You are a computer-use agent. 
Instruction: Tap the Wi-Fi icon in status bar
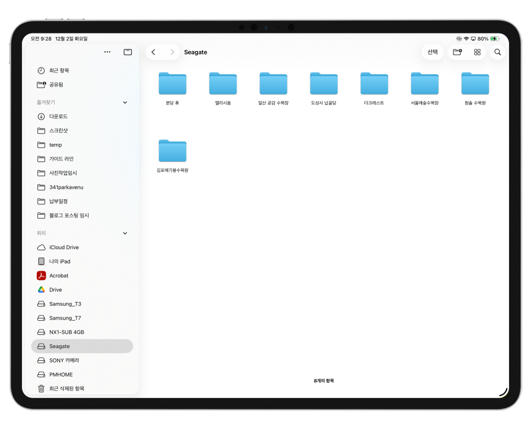point(466,38)
